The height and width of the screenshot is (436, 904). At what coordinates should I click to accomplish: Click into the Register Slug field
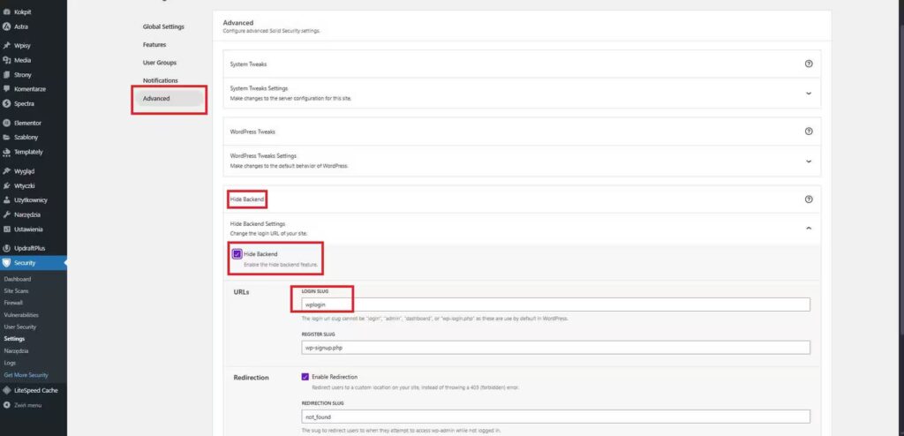(x=556, y=347)
